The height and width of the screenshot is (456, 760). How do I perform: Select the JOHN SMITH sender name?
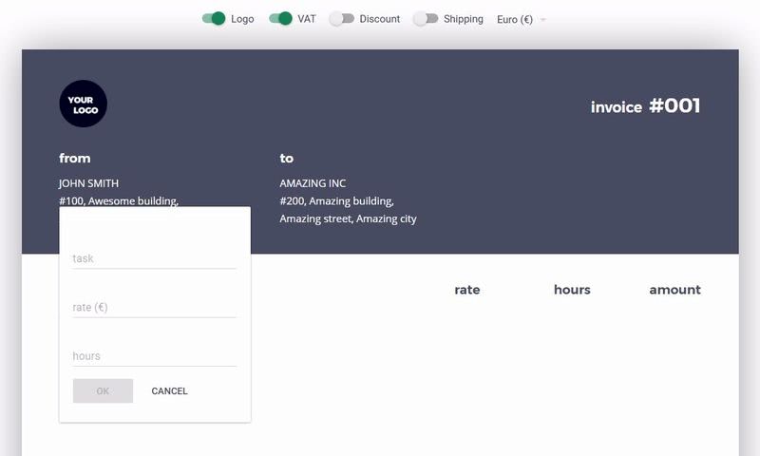click(x=88, y=183)
